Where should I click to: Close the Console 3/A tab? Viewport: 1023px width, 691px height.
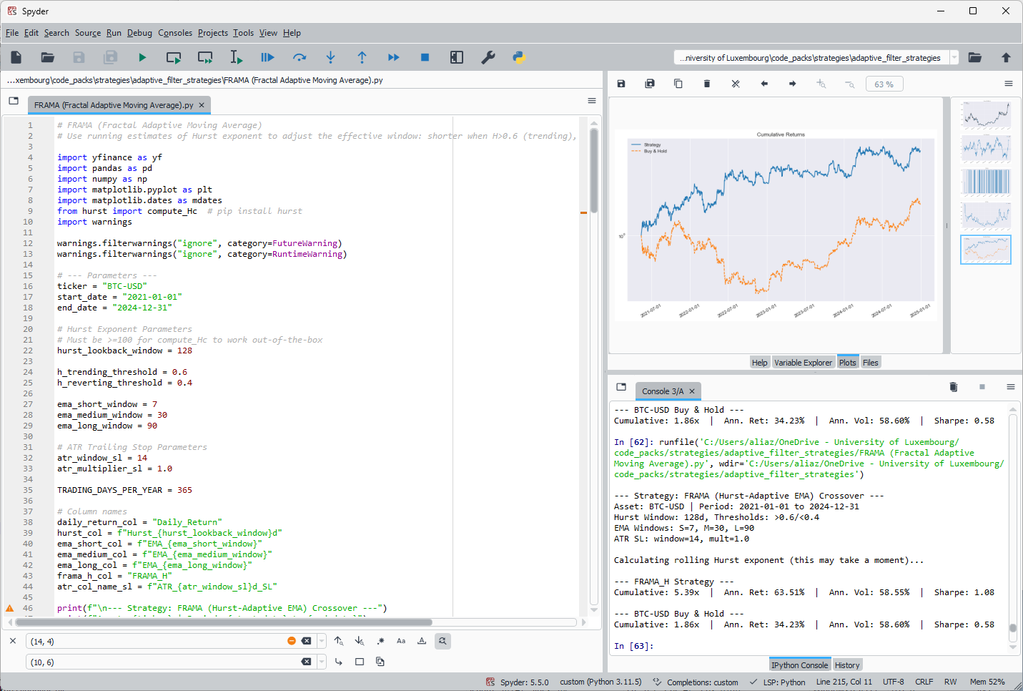pyautogui.click(x=692, y=391)
